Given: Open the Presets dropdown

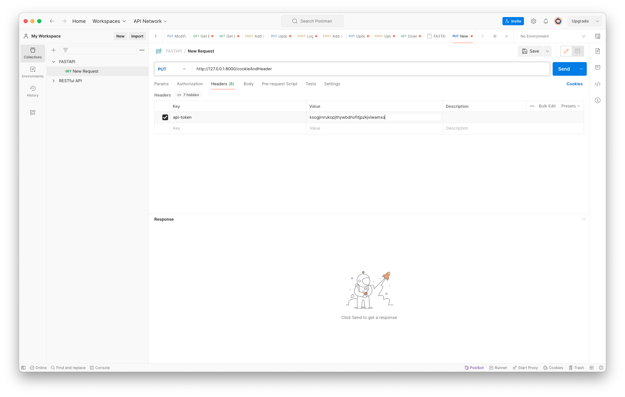Looking at the screenshot, I should (570, 106).
